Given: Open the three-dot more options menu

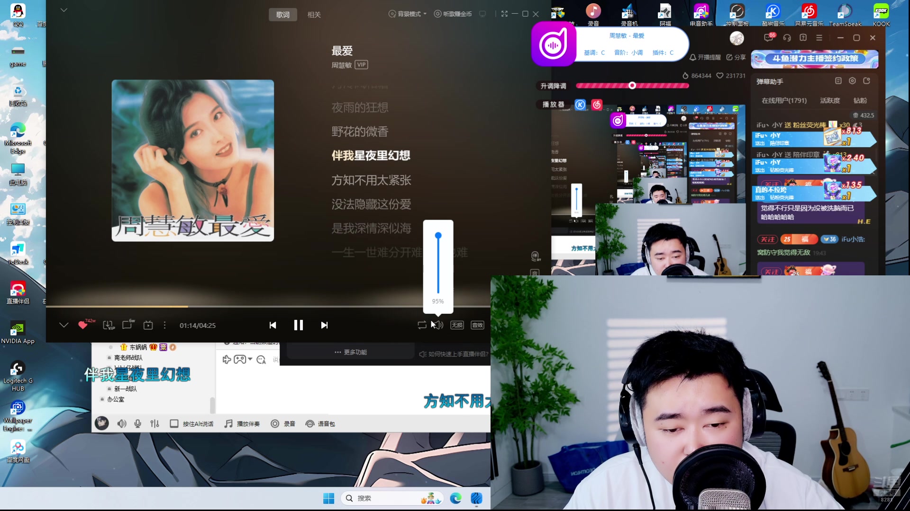Looking at the screenshot, I should coord(164,325).
